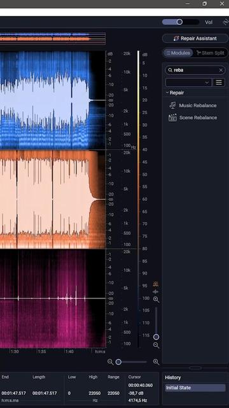Click the End value 00:01:47.517

pos(14,393)
